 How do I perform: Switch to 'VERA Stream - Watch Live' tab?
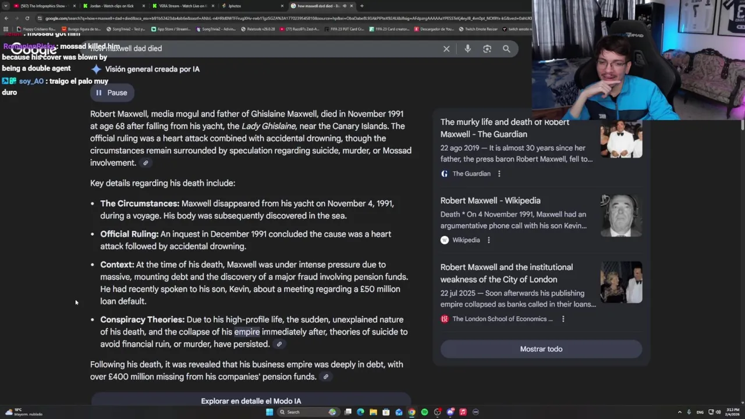[183, 6]
